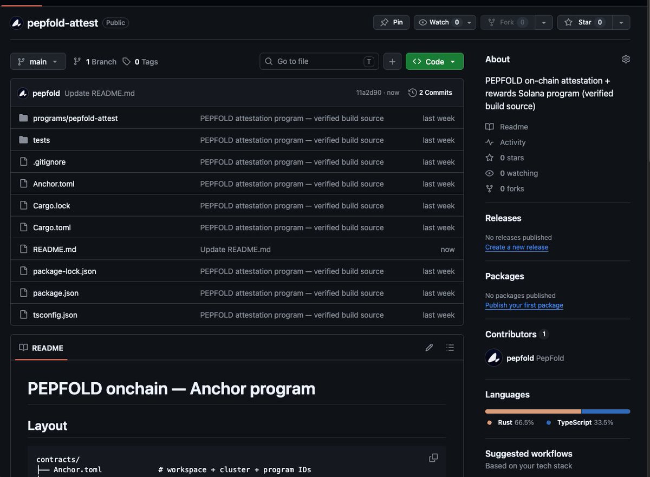Open the Releases heading link
The image size is (650, 477).
503,218
